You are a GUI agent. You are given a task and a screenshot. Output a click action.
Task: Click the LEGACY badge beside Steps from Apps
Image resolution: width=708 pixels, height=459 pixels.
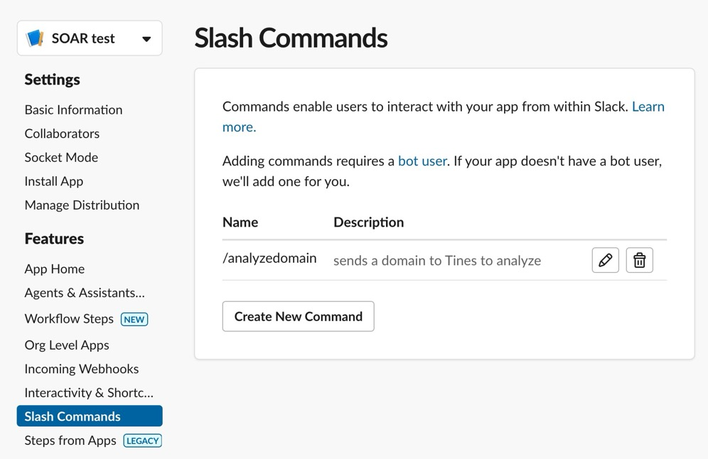[143, 441]
